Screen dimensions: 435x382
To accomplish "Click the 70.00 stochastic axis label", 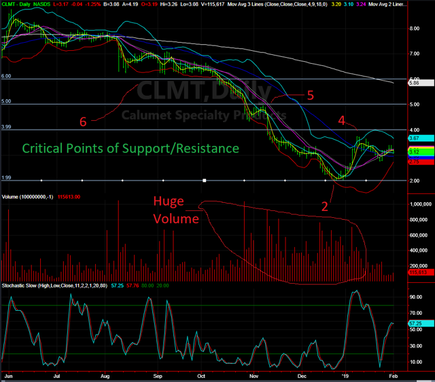I will pos(415,313).
